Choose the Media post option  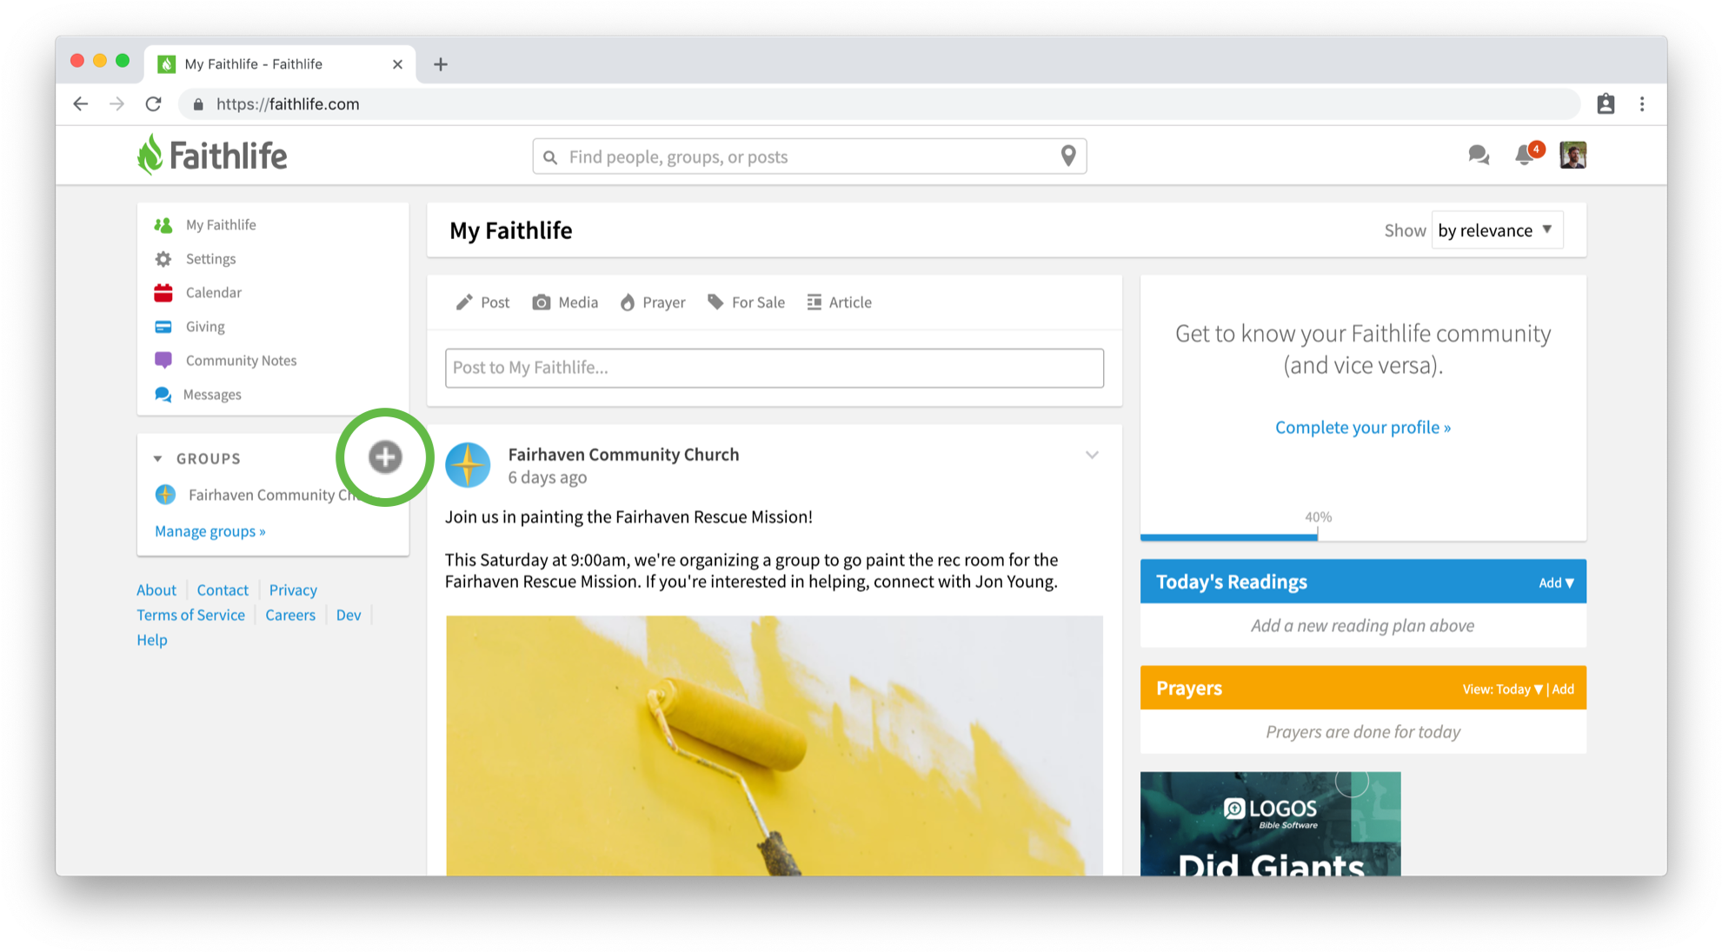(565, 302)
